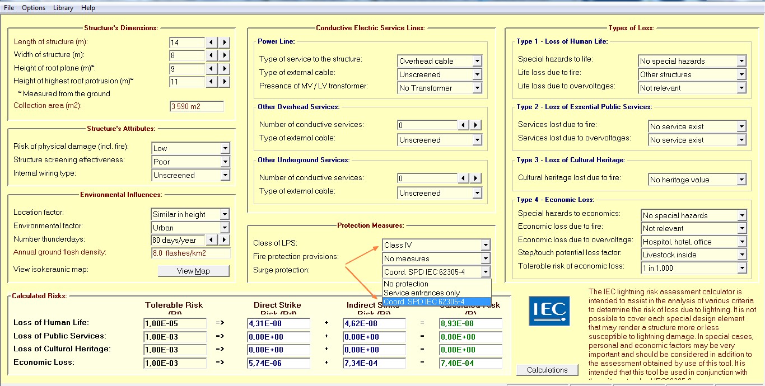Open Step/touch potential loss factor dropdown
This screenshot has width=765, height=386.
click(x=741, y=255)
